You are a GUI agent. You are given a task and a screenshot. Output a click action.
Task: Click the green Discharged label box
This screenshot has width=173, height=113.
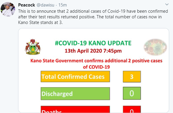point(75,94)
